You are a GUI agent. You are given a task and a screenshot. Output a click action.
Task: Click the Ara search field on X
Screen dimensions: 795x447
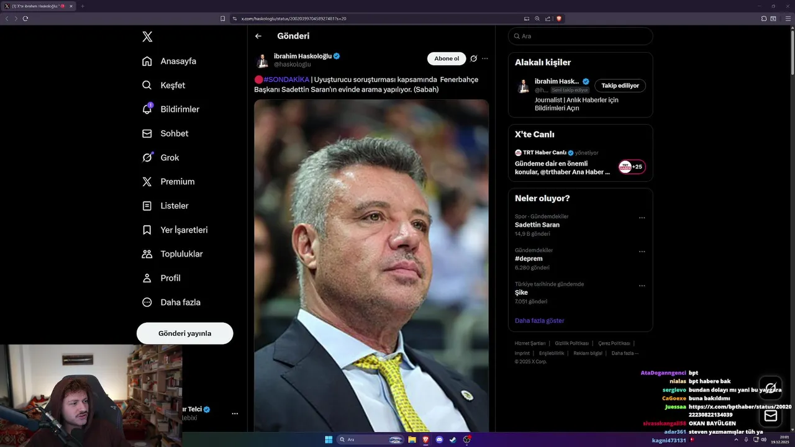[x=580, y=36]
